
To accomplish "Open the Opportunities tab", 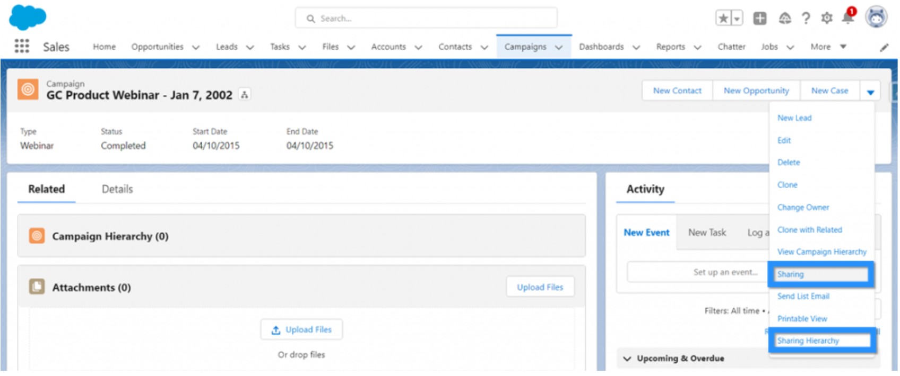I will [x=157, y=47].
